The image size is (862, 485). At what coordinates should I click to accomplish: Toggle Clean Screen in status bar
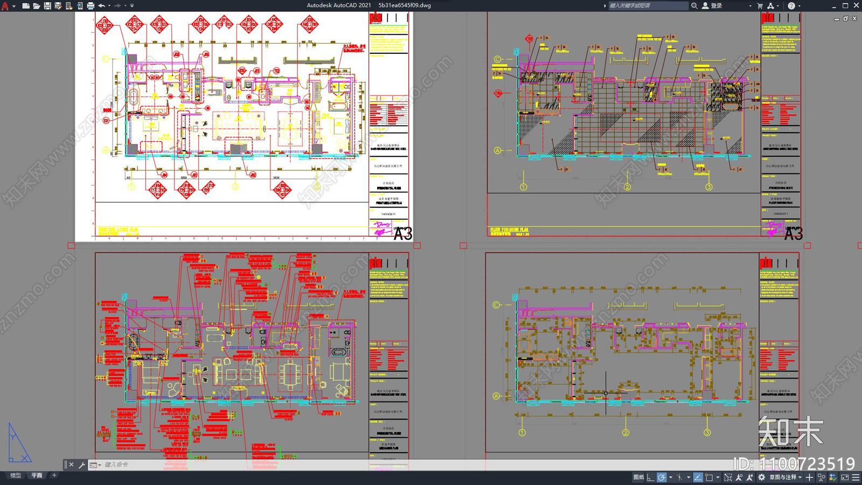[x=845, y=477]
